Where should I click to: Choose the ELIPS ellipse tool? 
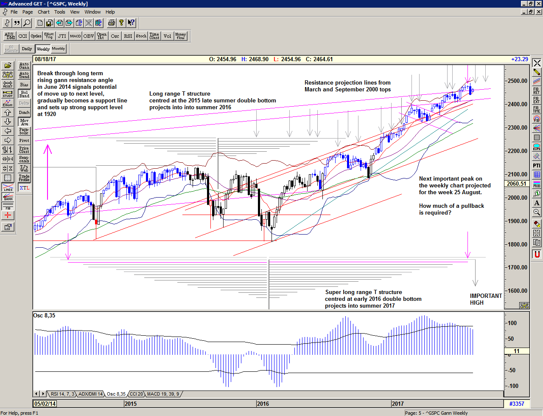coord(537,147)
